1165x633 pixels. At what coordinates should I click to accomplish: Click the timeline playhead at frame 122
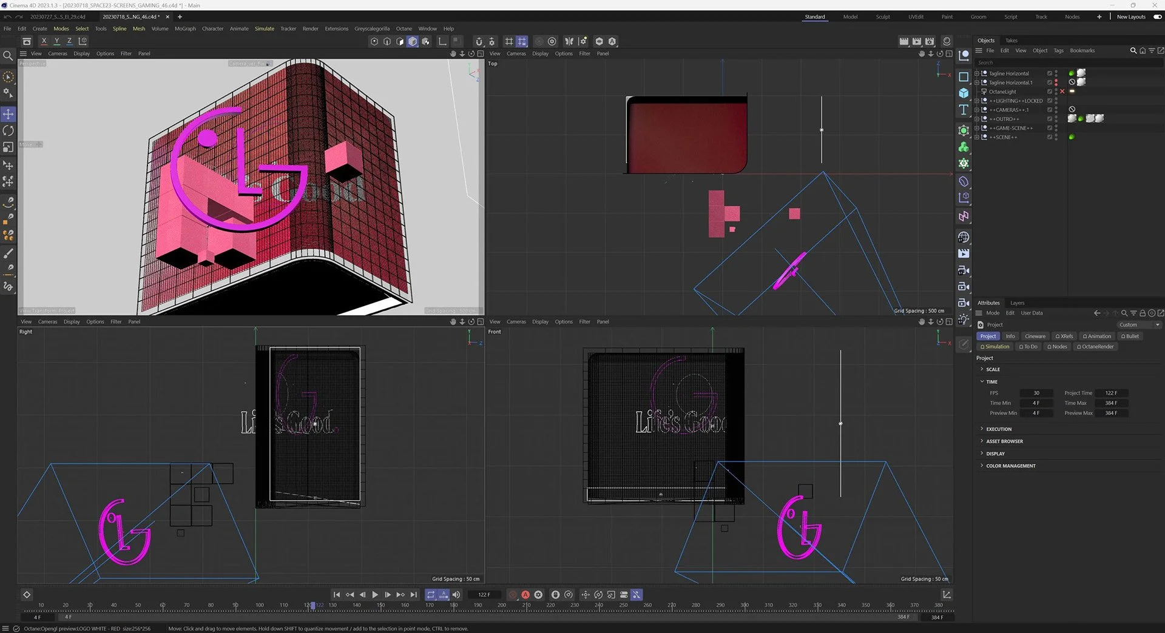tap(313, 605)
